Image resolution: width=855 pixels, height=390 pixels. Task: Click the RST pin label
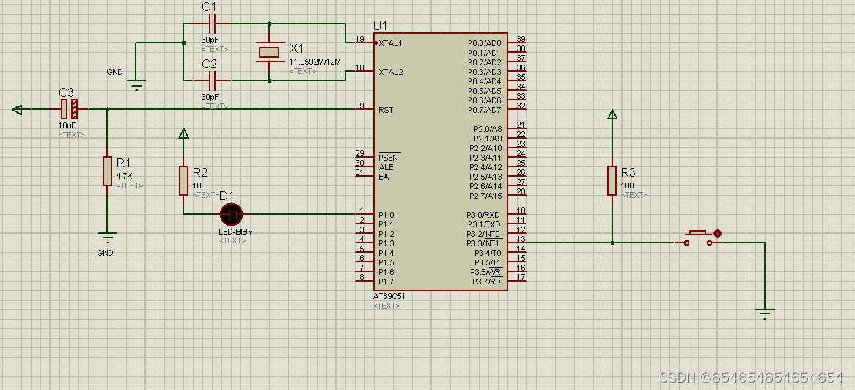[385, 110]
